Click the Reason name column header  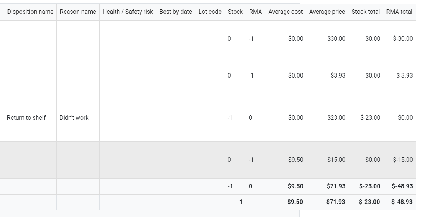click(x=78, y=12)
